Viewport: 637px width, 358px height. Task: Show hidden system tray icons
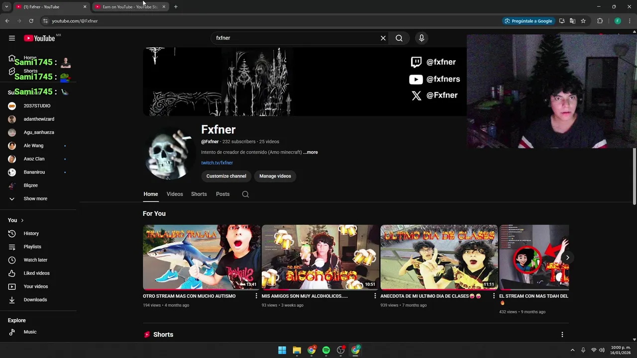572,350
